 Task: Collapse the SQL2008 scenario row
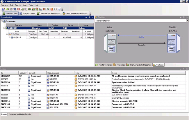4,28
